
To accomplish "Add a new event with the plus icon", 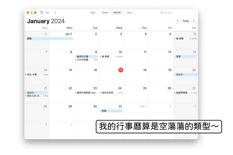I will pos(55,13).
